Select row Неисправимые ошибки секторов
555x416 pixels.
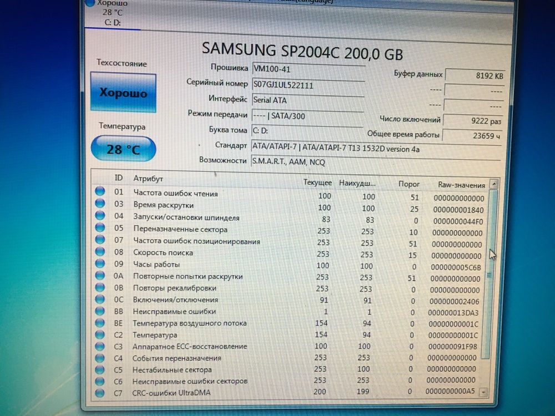(x=287, y=381)
